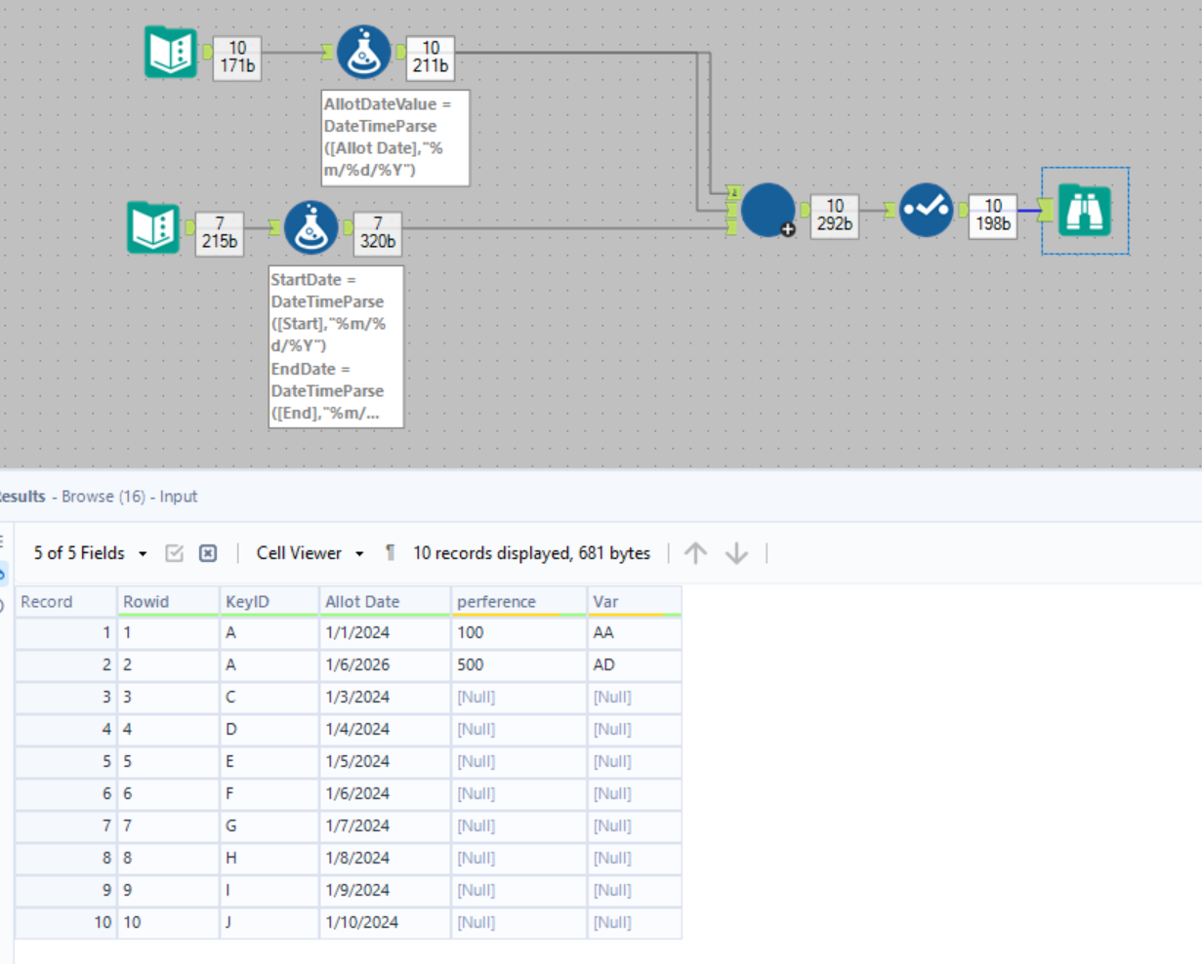Expand the Cell Viewer dropdown
The width and height of the screenshot is (1202, 964).
pos(310,553)
